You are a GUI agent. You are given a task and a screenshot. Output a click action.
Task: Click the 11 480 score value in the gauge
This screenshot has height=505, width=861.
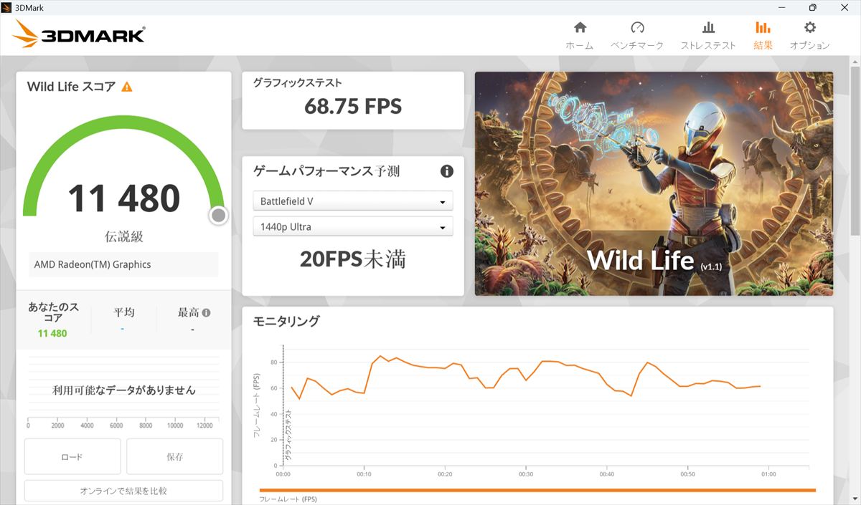pyautogui.click(x=123, y=198)
